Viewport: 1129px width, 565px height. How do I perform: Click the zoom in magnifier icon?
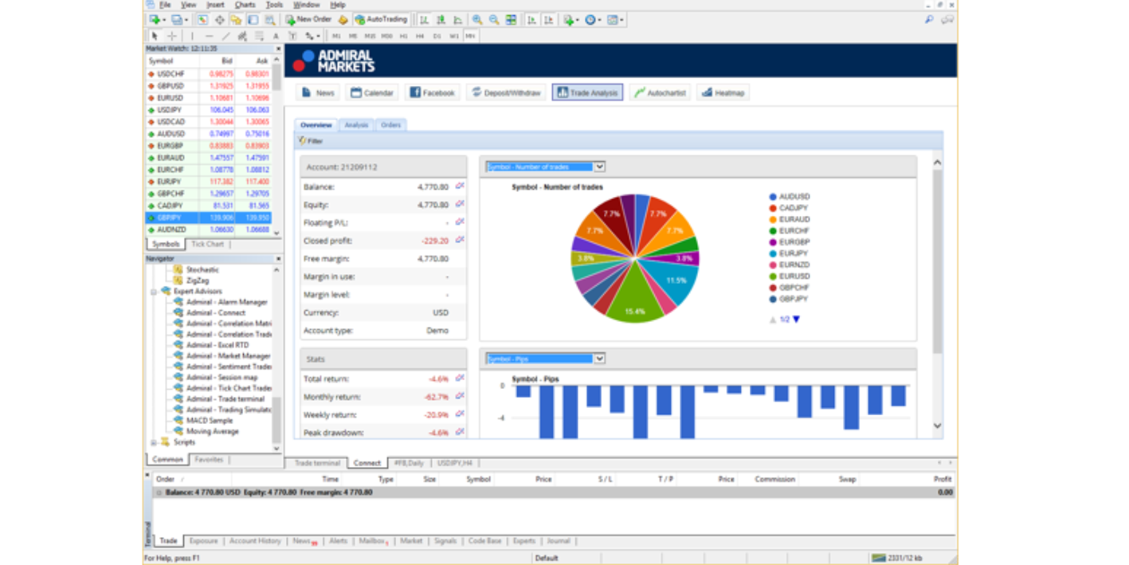pyautogui.click(x=476, y=20)
